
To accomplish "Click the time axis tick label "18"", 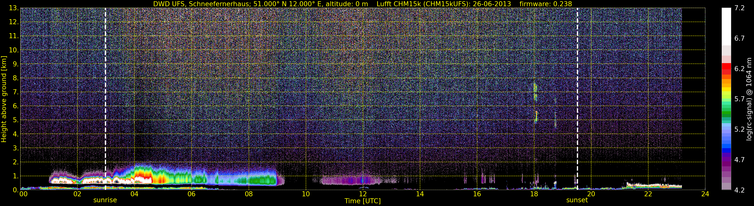I will (x=534, y=194).
